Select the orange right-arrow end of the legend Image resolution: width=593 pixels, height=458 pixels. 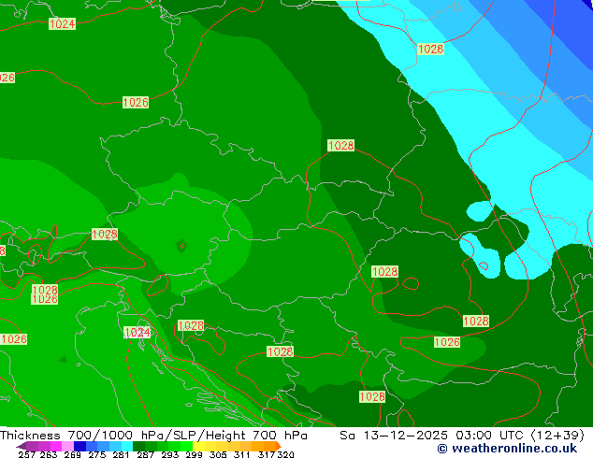pyautogui.click(x=279, y=446)
